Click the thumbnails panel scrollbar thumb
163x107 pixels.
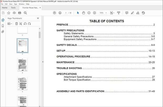click(x=39, y=35)
